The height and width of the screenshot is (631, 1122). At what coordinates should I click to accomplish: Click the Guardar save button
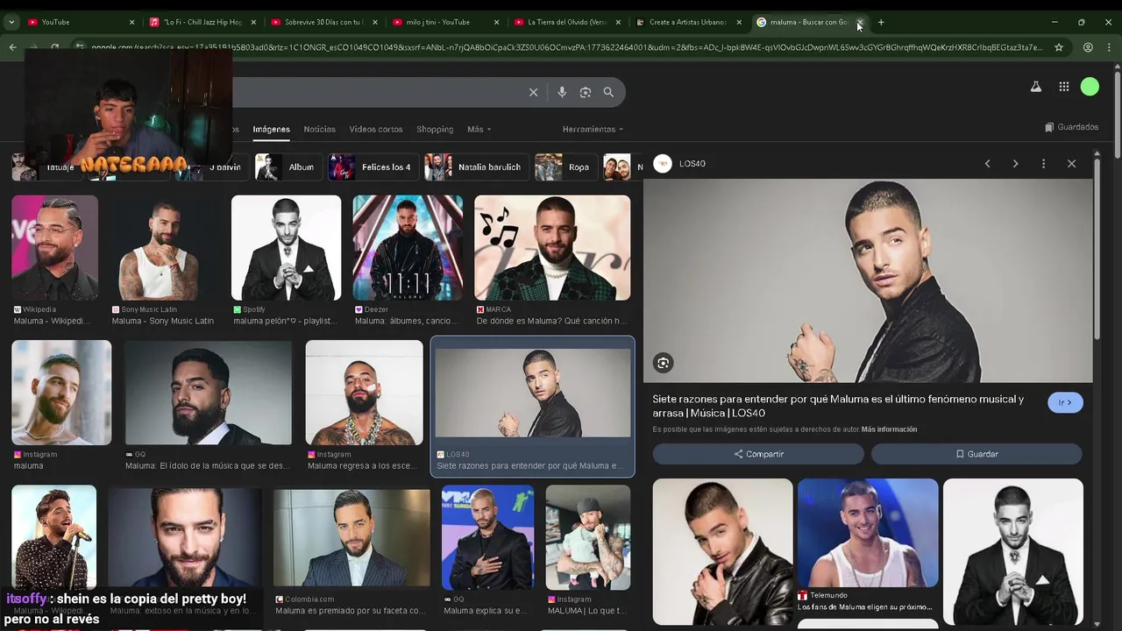coord(976,454)
